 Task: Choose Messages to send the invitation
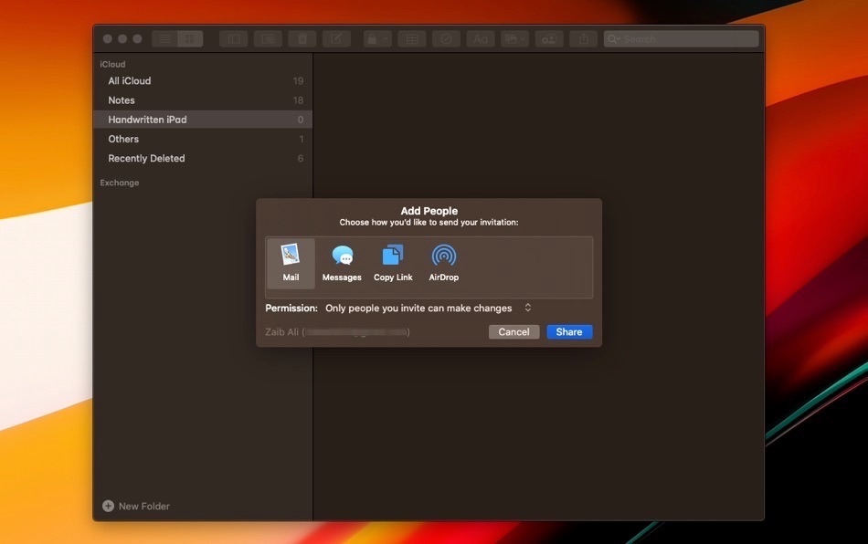tap(342, 263)
